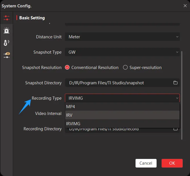190x176 pixels.
Task: Collapse the Recording Type dropdown
Action: [122, 98]
